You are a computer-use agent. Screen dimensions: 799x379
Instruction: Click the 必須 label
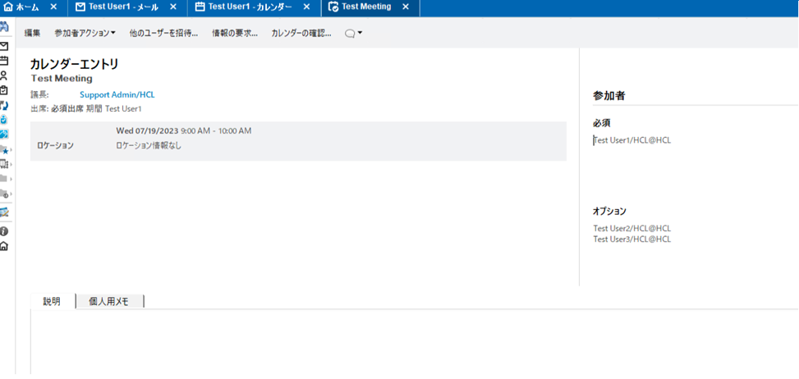602,123
